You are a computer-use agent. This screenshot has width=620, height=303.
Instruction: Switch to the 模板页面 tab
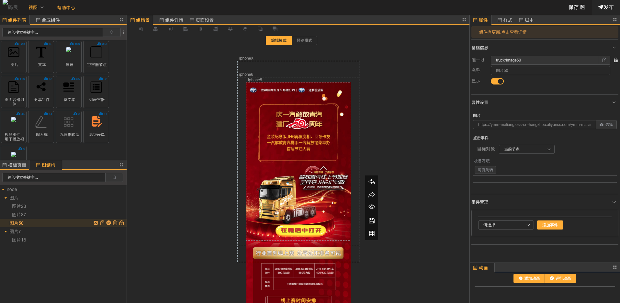(14, 165)
